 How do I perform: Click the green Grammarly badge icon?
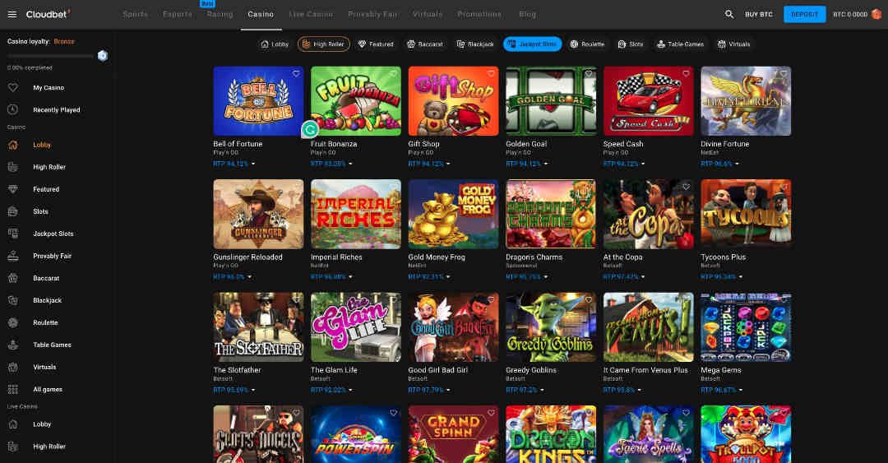pos(310,130)
